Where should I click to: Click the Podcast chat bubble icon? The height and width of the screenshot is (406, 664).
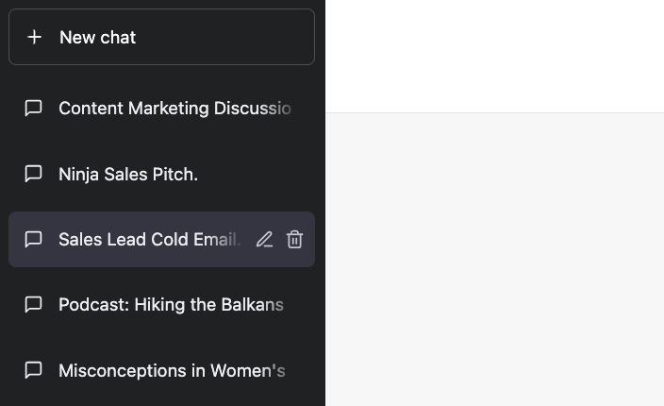(x=33, y=304)
